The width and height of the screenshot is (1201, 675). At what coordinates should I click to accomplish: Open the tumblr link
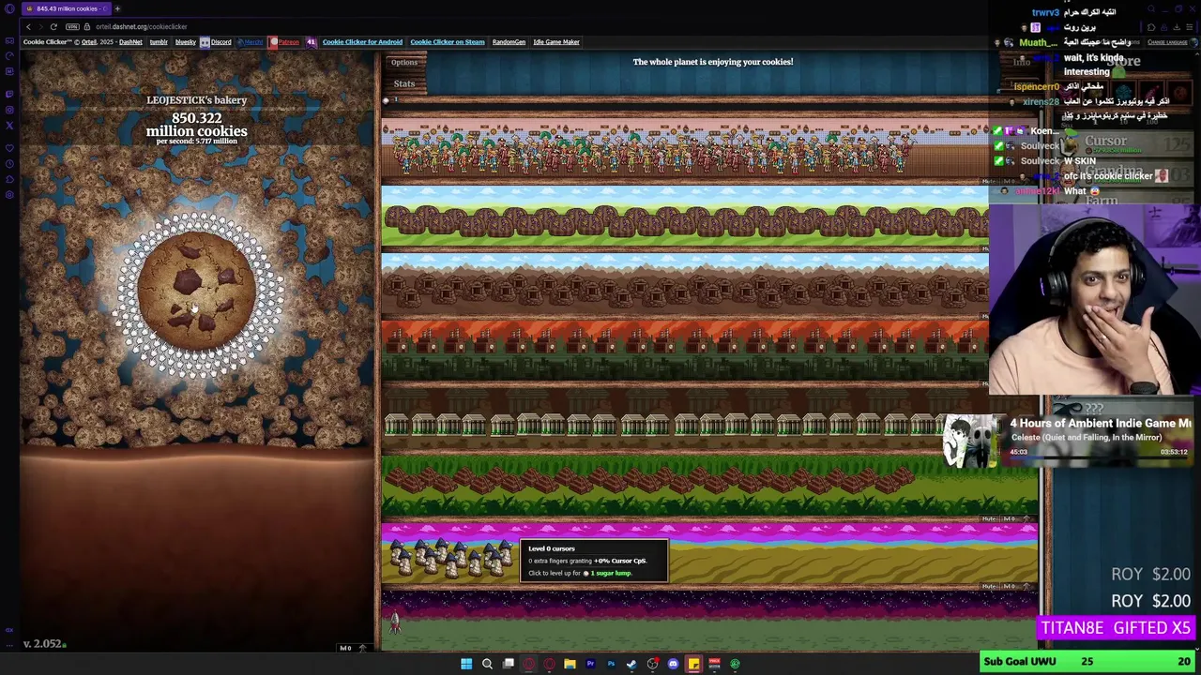(x=159, y=42)
